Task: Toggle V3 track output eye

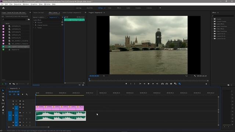Action: click(23, 101)
